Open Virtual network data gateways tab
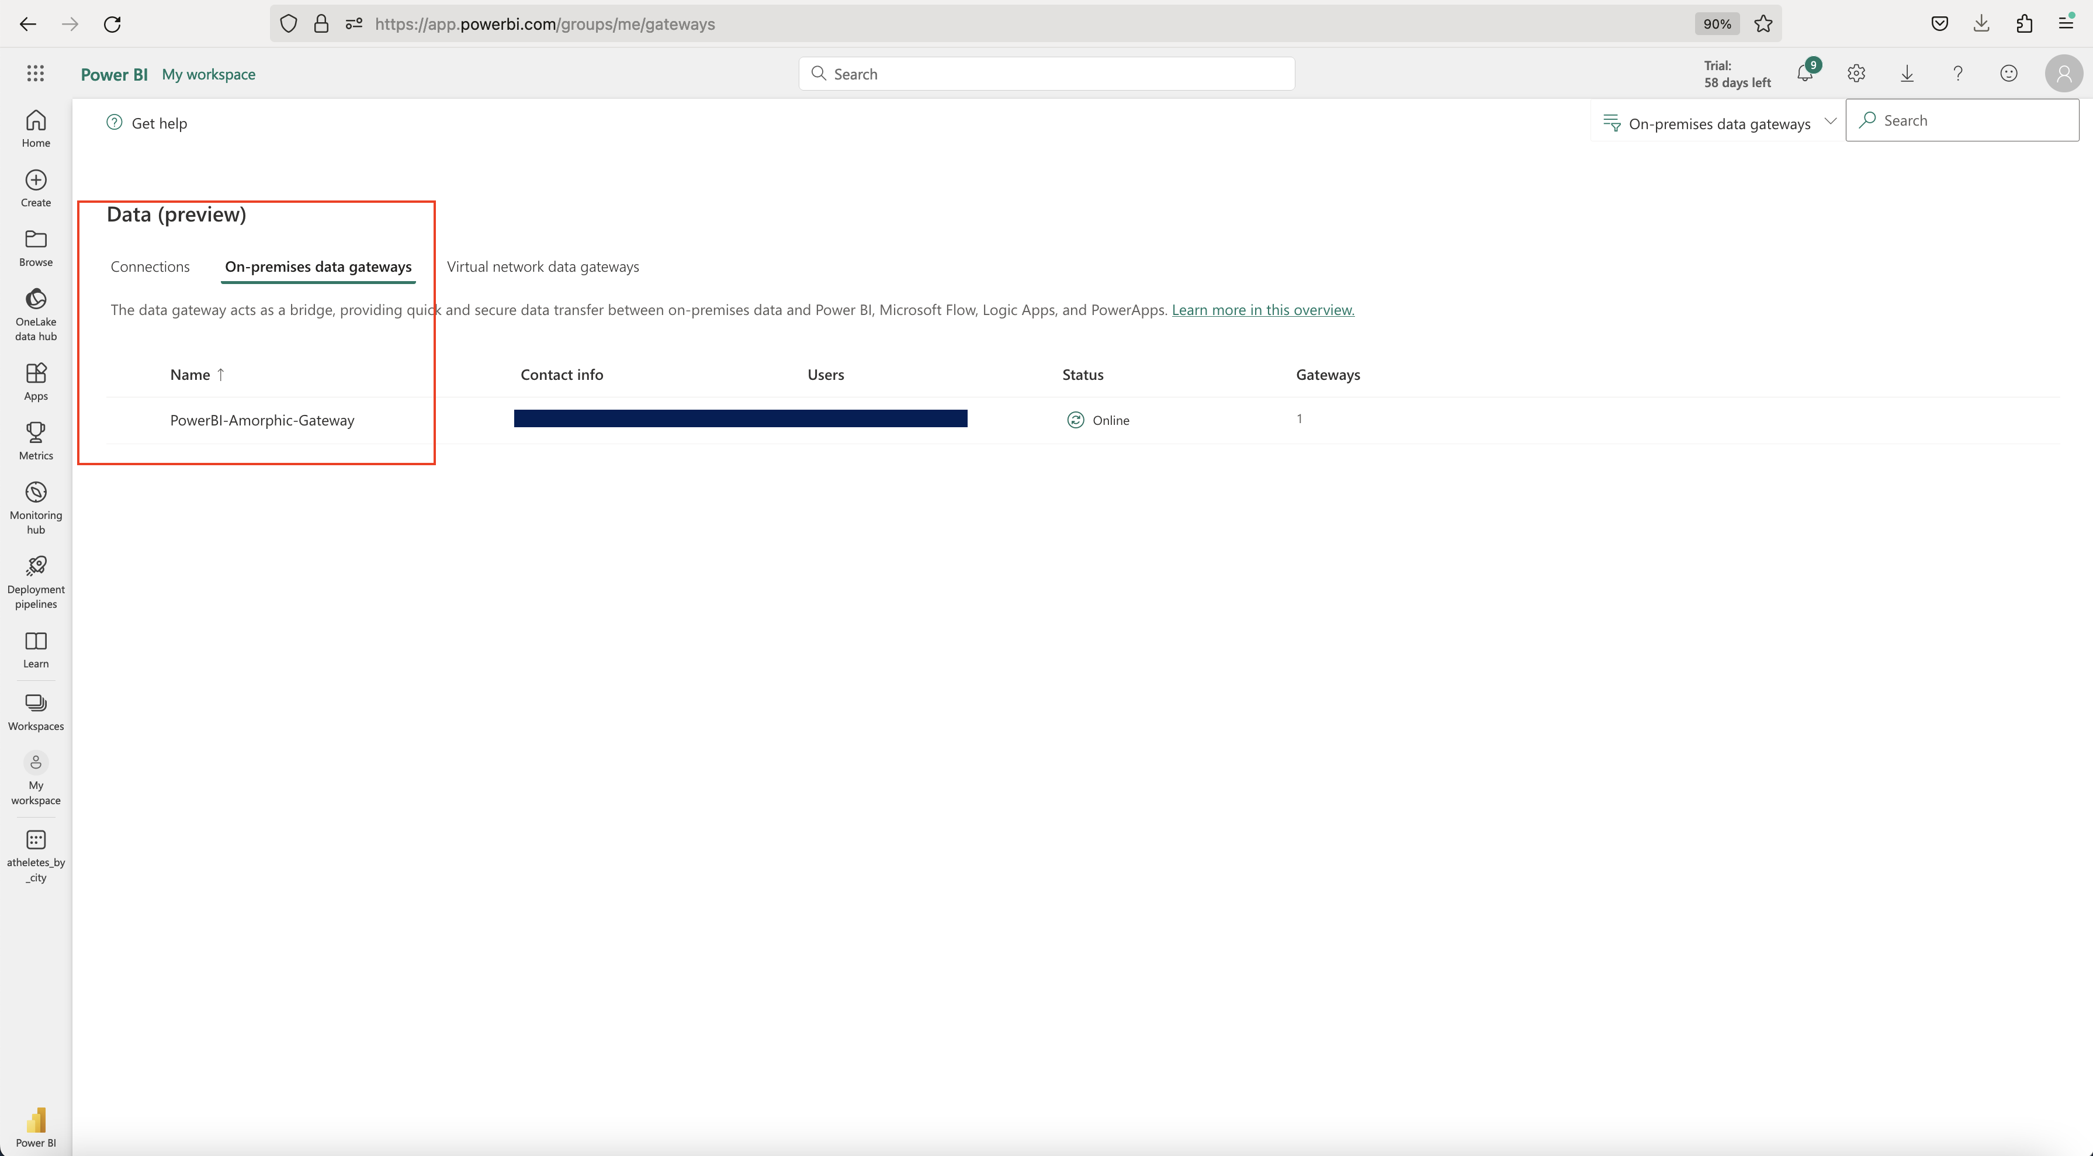The image size is (2093, 1156). coord(543,266)
